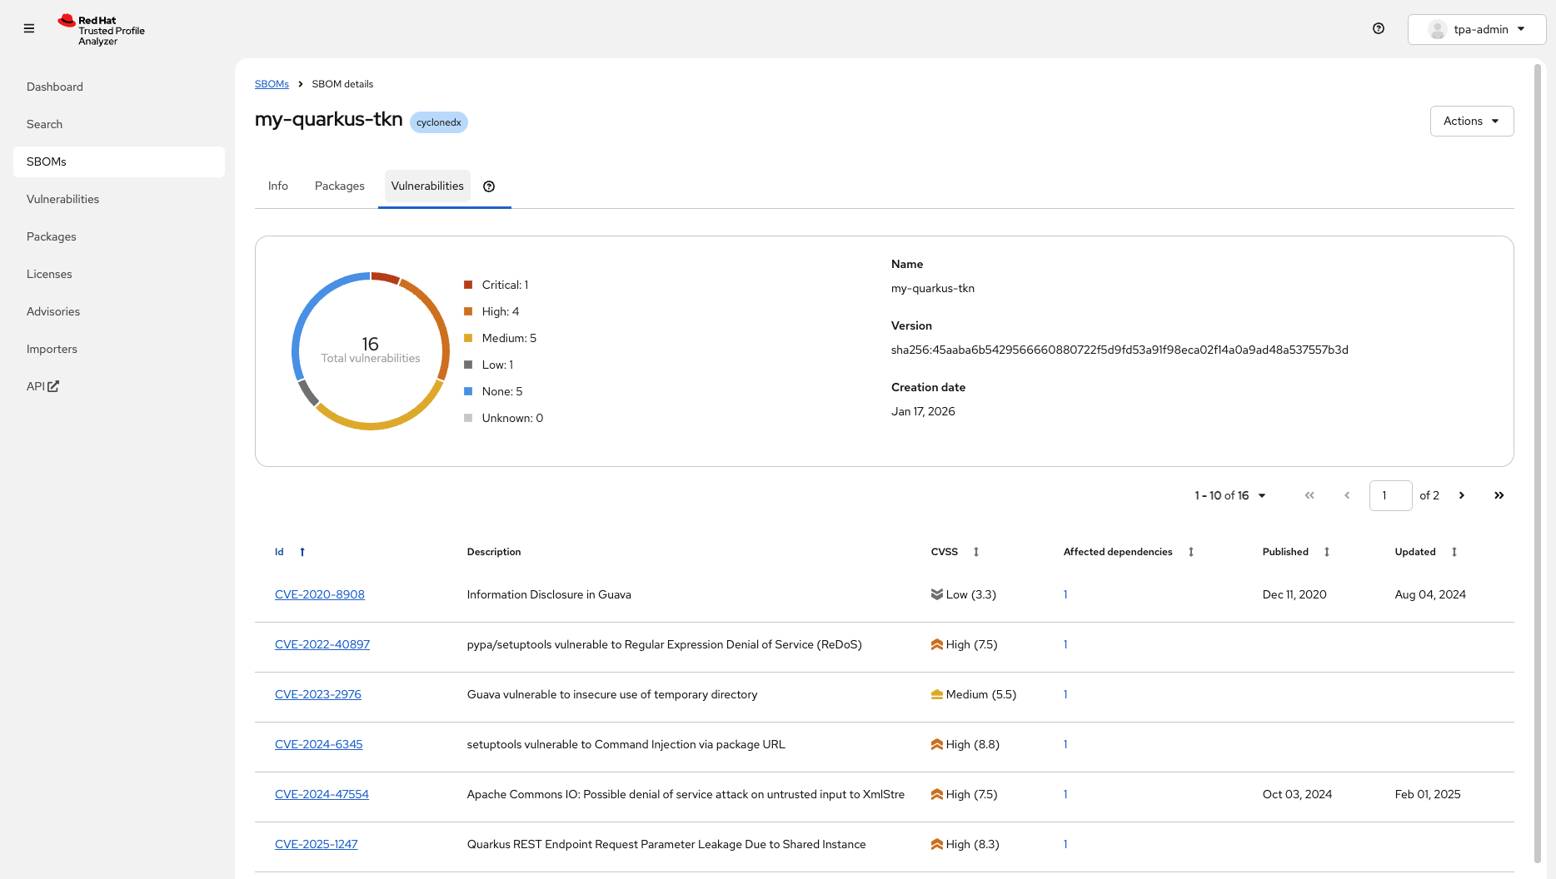Open items per page dropdown
Viewport: 1556px width, 879px height.
(1229, 495)
